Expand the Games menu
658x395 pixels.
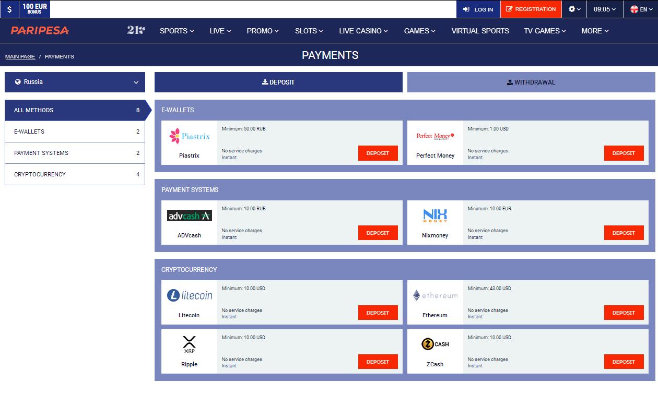(420, 31)
